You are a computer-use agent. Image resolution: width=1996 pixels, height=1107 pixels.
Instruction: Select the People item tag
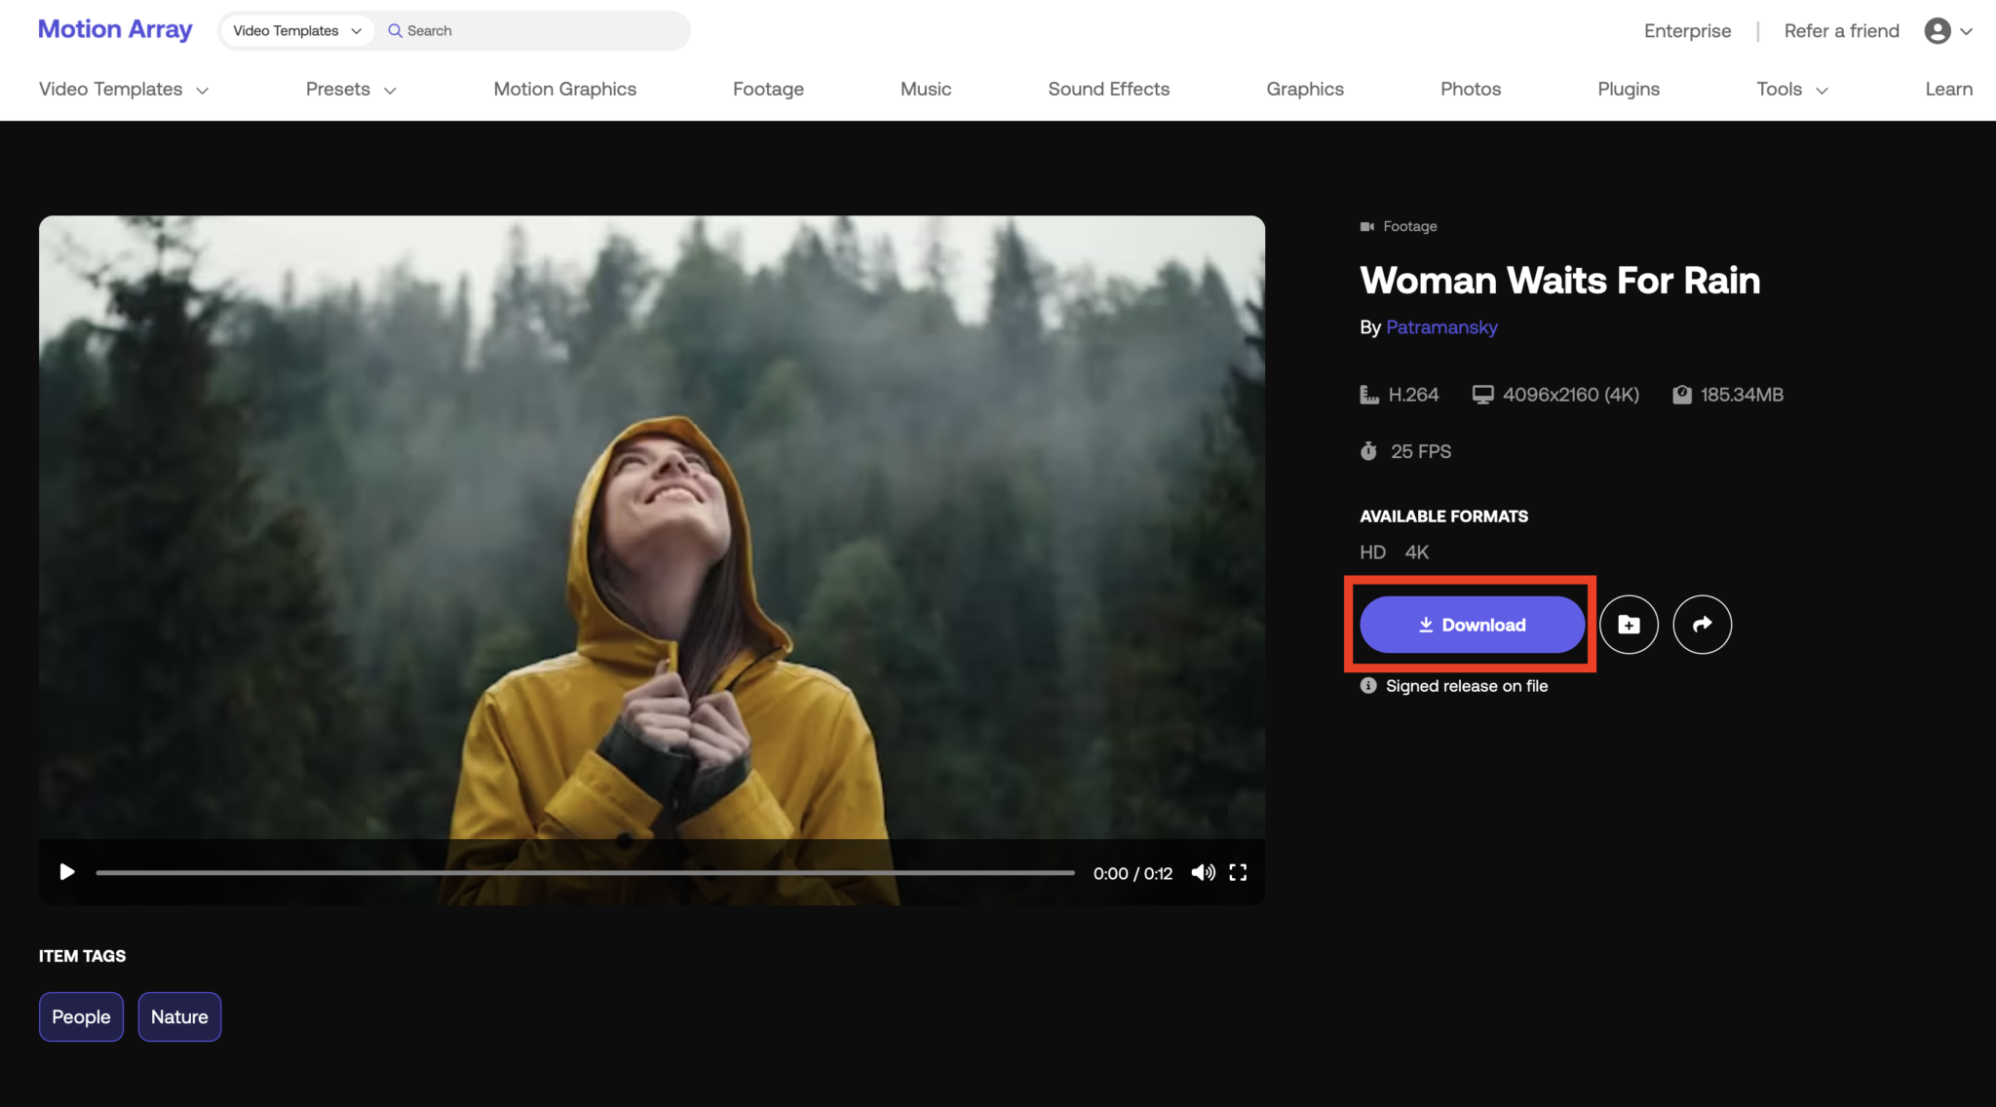tap(81, 1016)
